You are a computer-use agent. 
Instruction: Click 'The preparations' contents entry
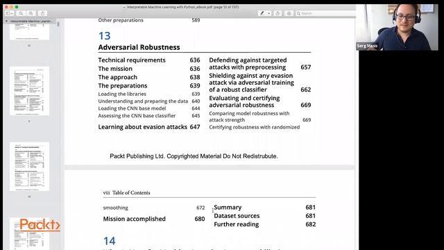[x=123, y=85]
